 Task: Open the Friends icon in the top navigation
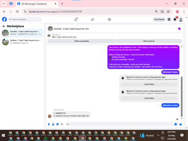tap(92, 20)
